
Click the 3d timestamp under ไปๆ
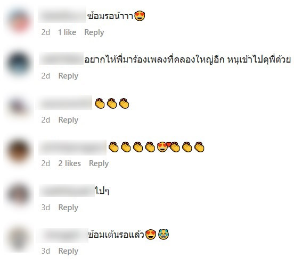tap(46, 208)
